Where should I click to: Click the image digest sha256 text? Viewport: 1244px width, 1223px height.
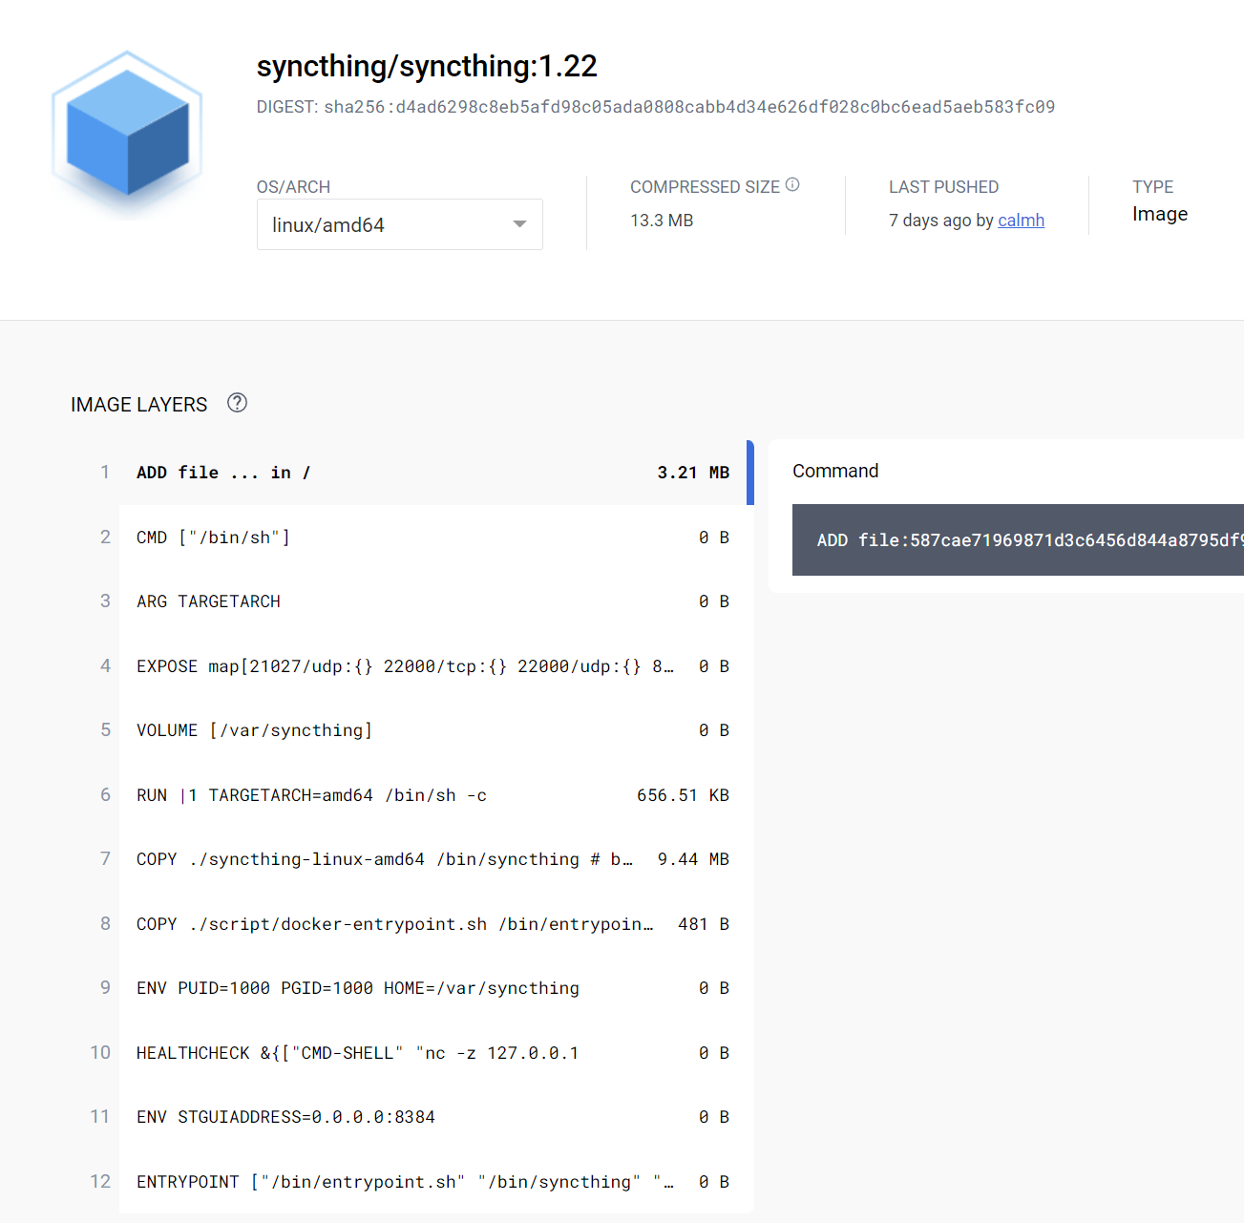(x=655, y=107)
